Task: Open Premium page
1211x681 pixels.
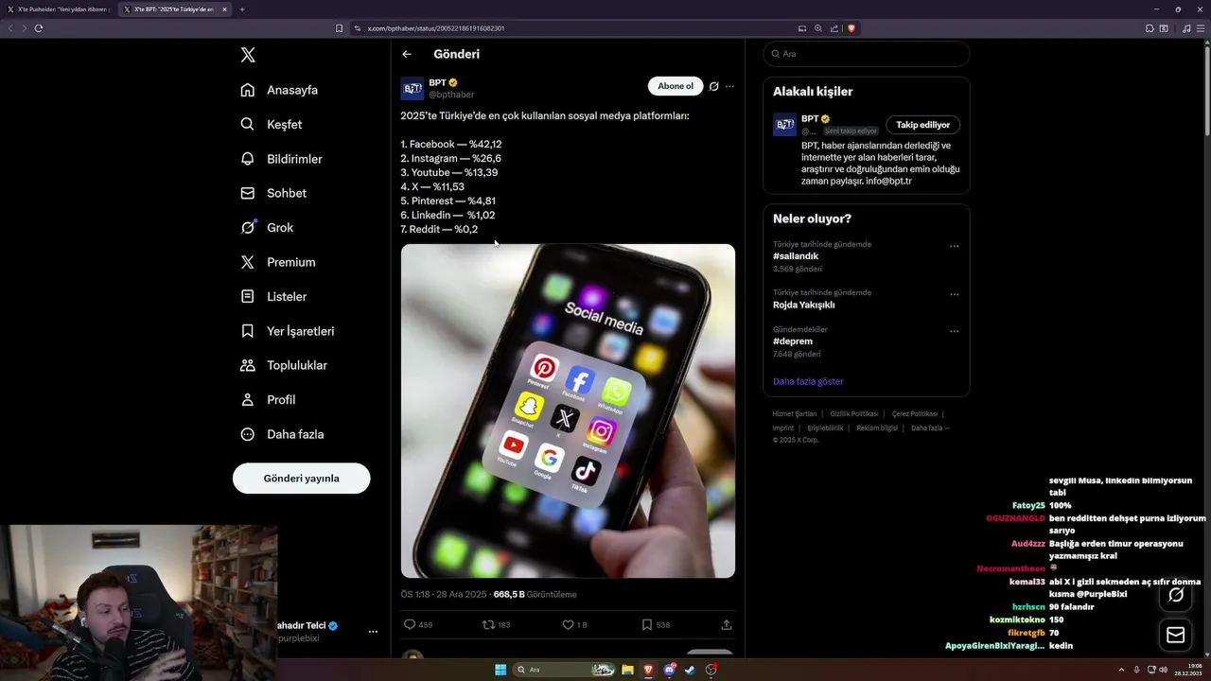Action: click(277, 262)
